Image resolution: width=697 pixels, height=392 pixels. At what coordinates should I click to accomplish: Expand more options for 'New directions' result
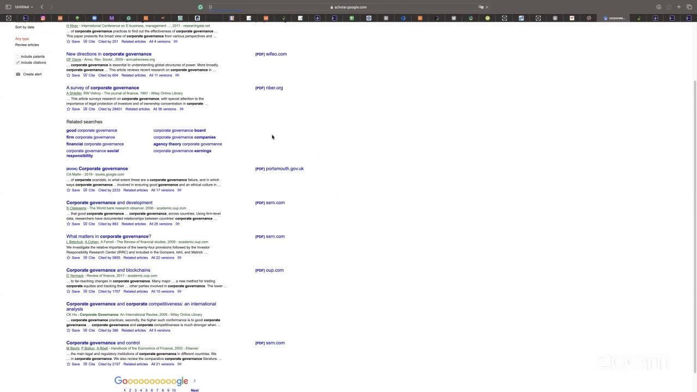click(177, 75)
